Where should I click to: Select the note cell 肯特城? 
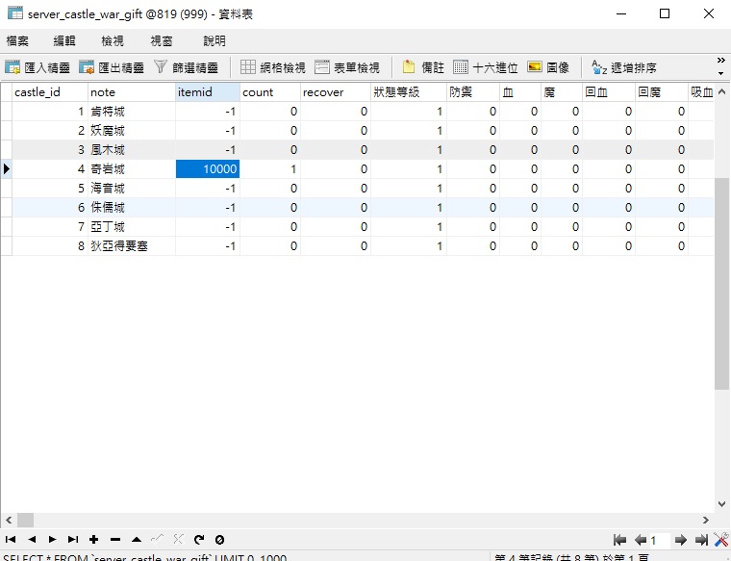click(x=132, y=112)
